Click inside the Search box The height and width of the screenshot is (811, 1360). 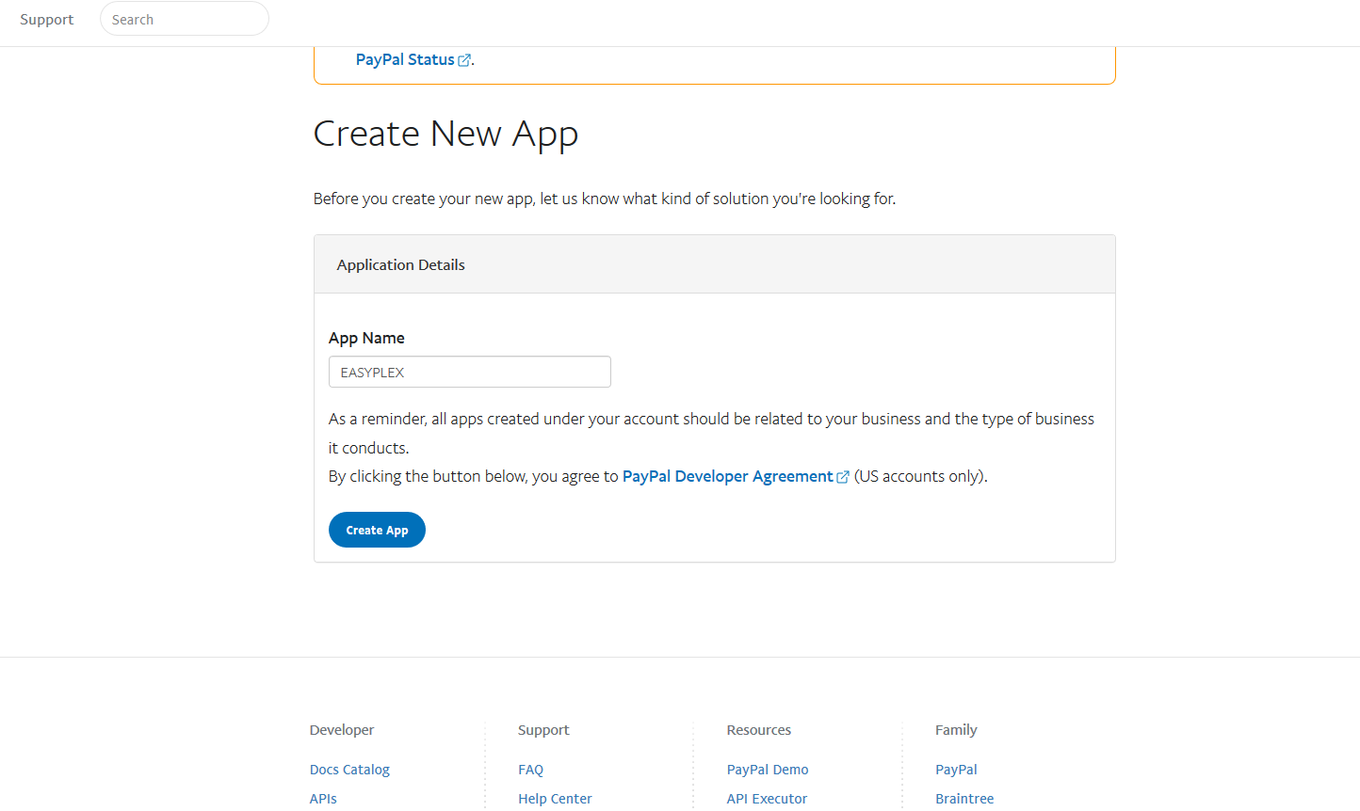pos(184,19)
